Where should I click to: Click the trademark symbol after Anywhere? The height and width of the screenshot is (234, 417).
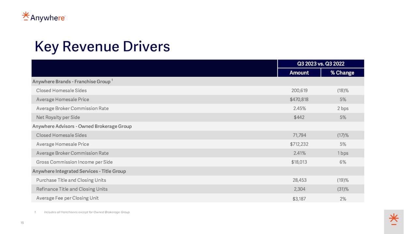click(65, 16)
